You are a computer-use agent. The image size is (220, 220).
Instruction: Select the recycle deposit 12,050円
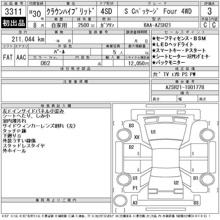pyautogui.click(x=139, y=64)
